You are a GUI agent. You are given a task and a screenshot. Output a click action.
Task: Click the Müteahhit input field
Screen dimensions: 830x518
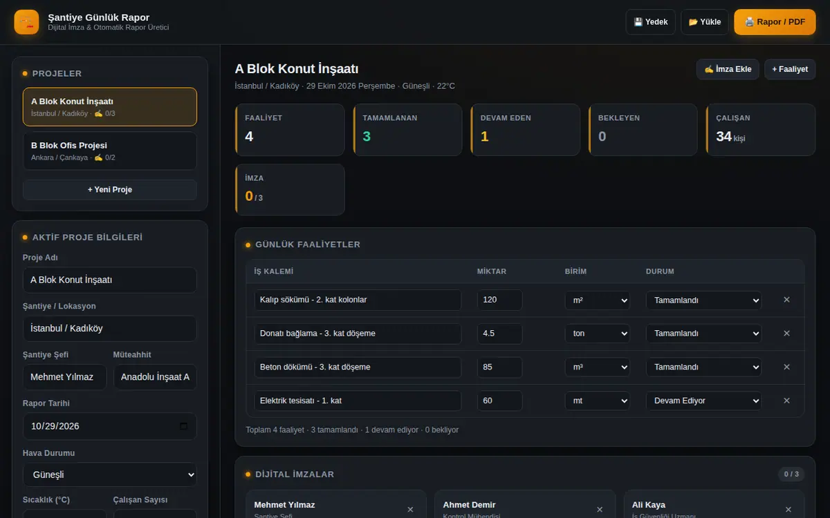(x=155, y=377)
